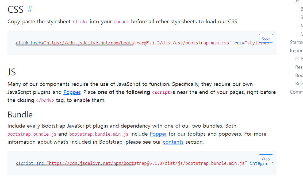Copy the Bundle script code snippet
Image resolution: width=303 pixels, height=176 pixels.
pos(266,159)
